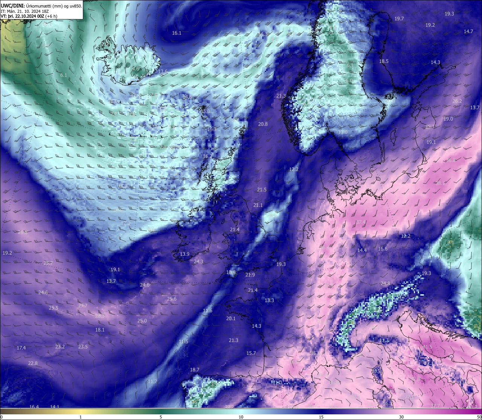Select the 26.2 value label

click(x=457, y=101)
